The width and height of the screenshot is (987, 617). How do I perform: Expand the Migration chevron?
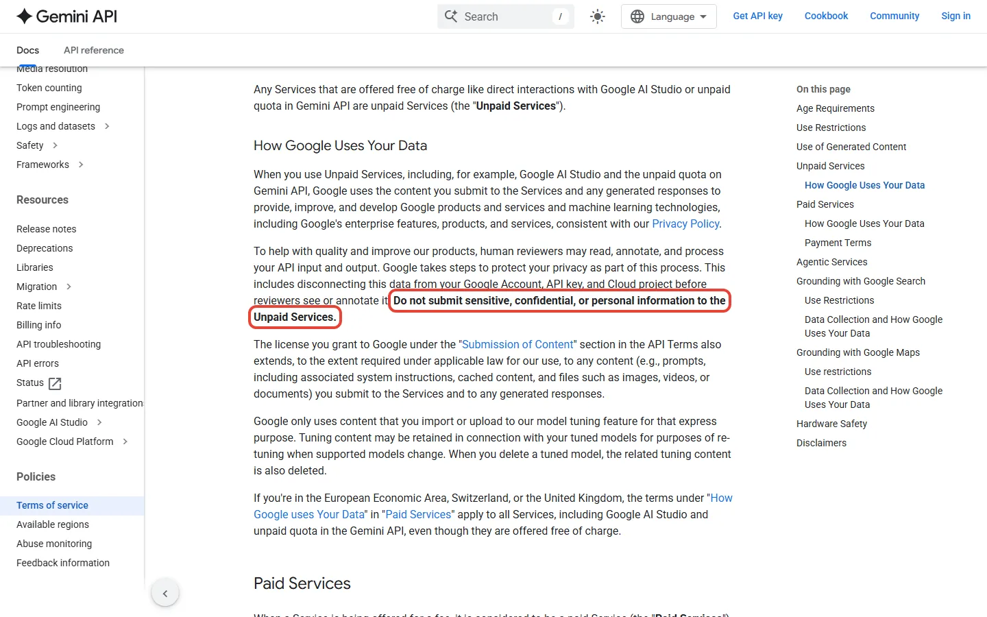[69, 287]
